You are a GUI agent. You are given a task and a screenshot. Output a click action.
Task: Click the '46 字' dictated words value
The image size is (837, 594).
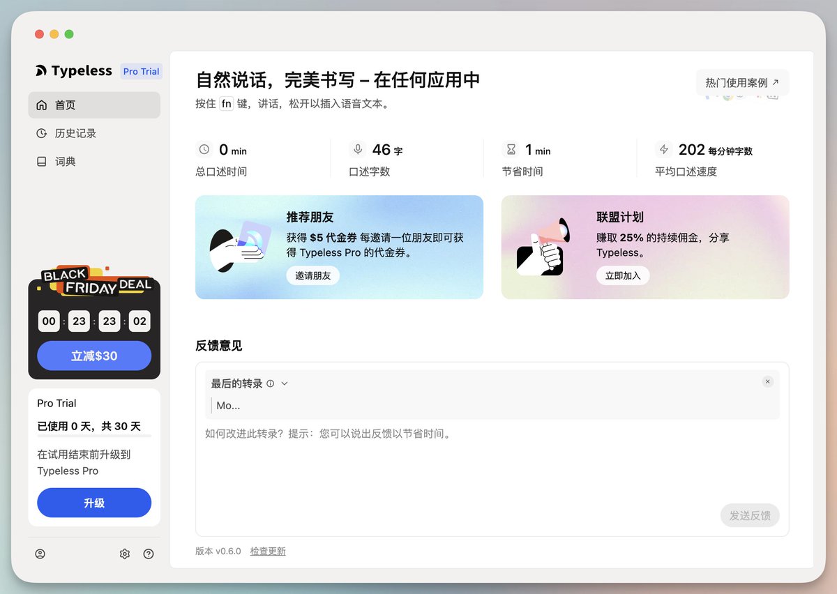click(x=387, y=150)
